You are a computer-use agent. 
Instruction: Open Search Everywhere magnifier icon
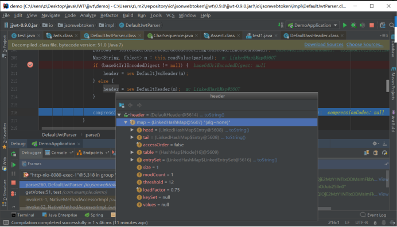click(x=392, y=25)
